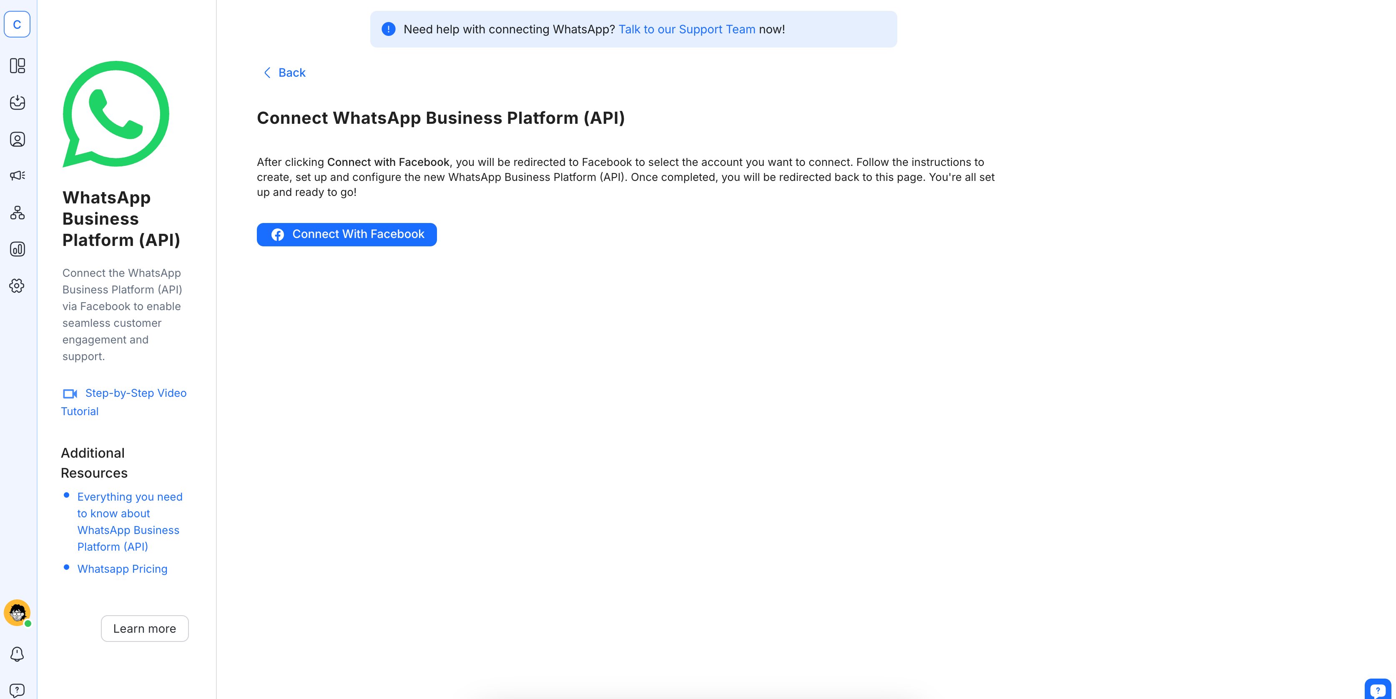The image size is (1396, 699).
Task: Open the Workflows icon in sidebar
Action: pos(18,213)
